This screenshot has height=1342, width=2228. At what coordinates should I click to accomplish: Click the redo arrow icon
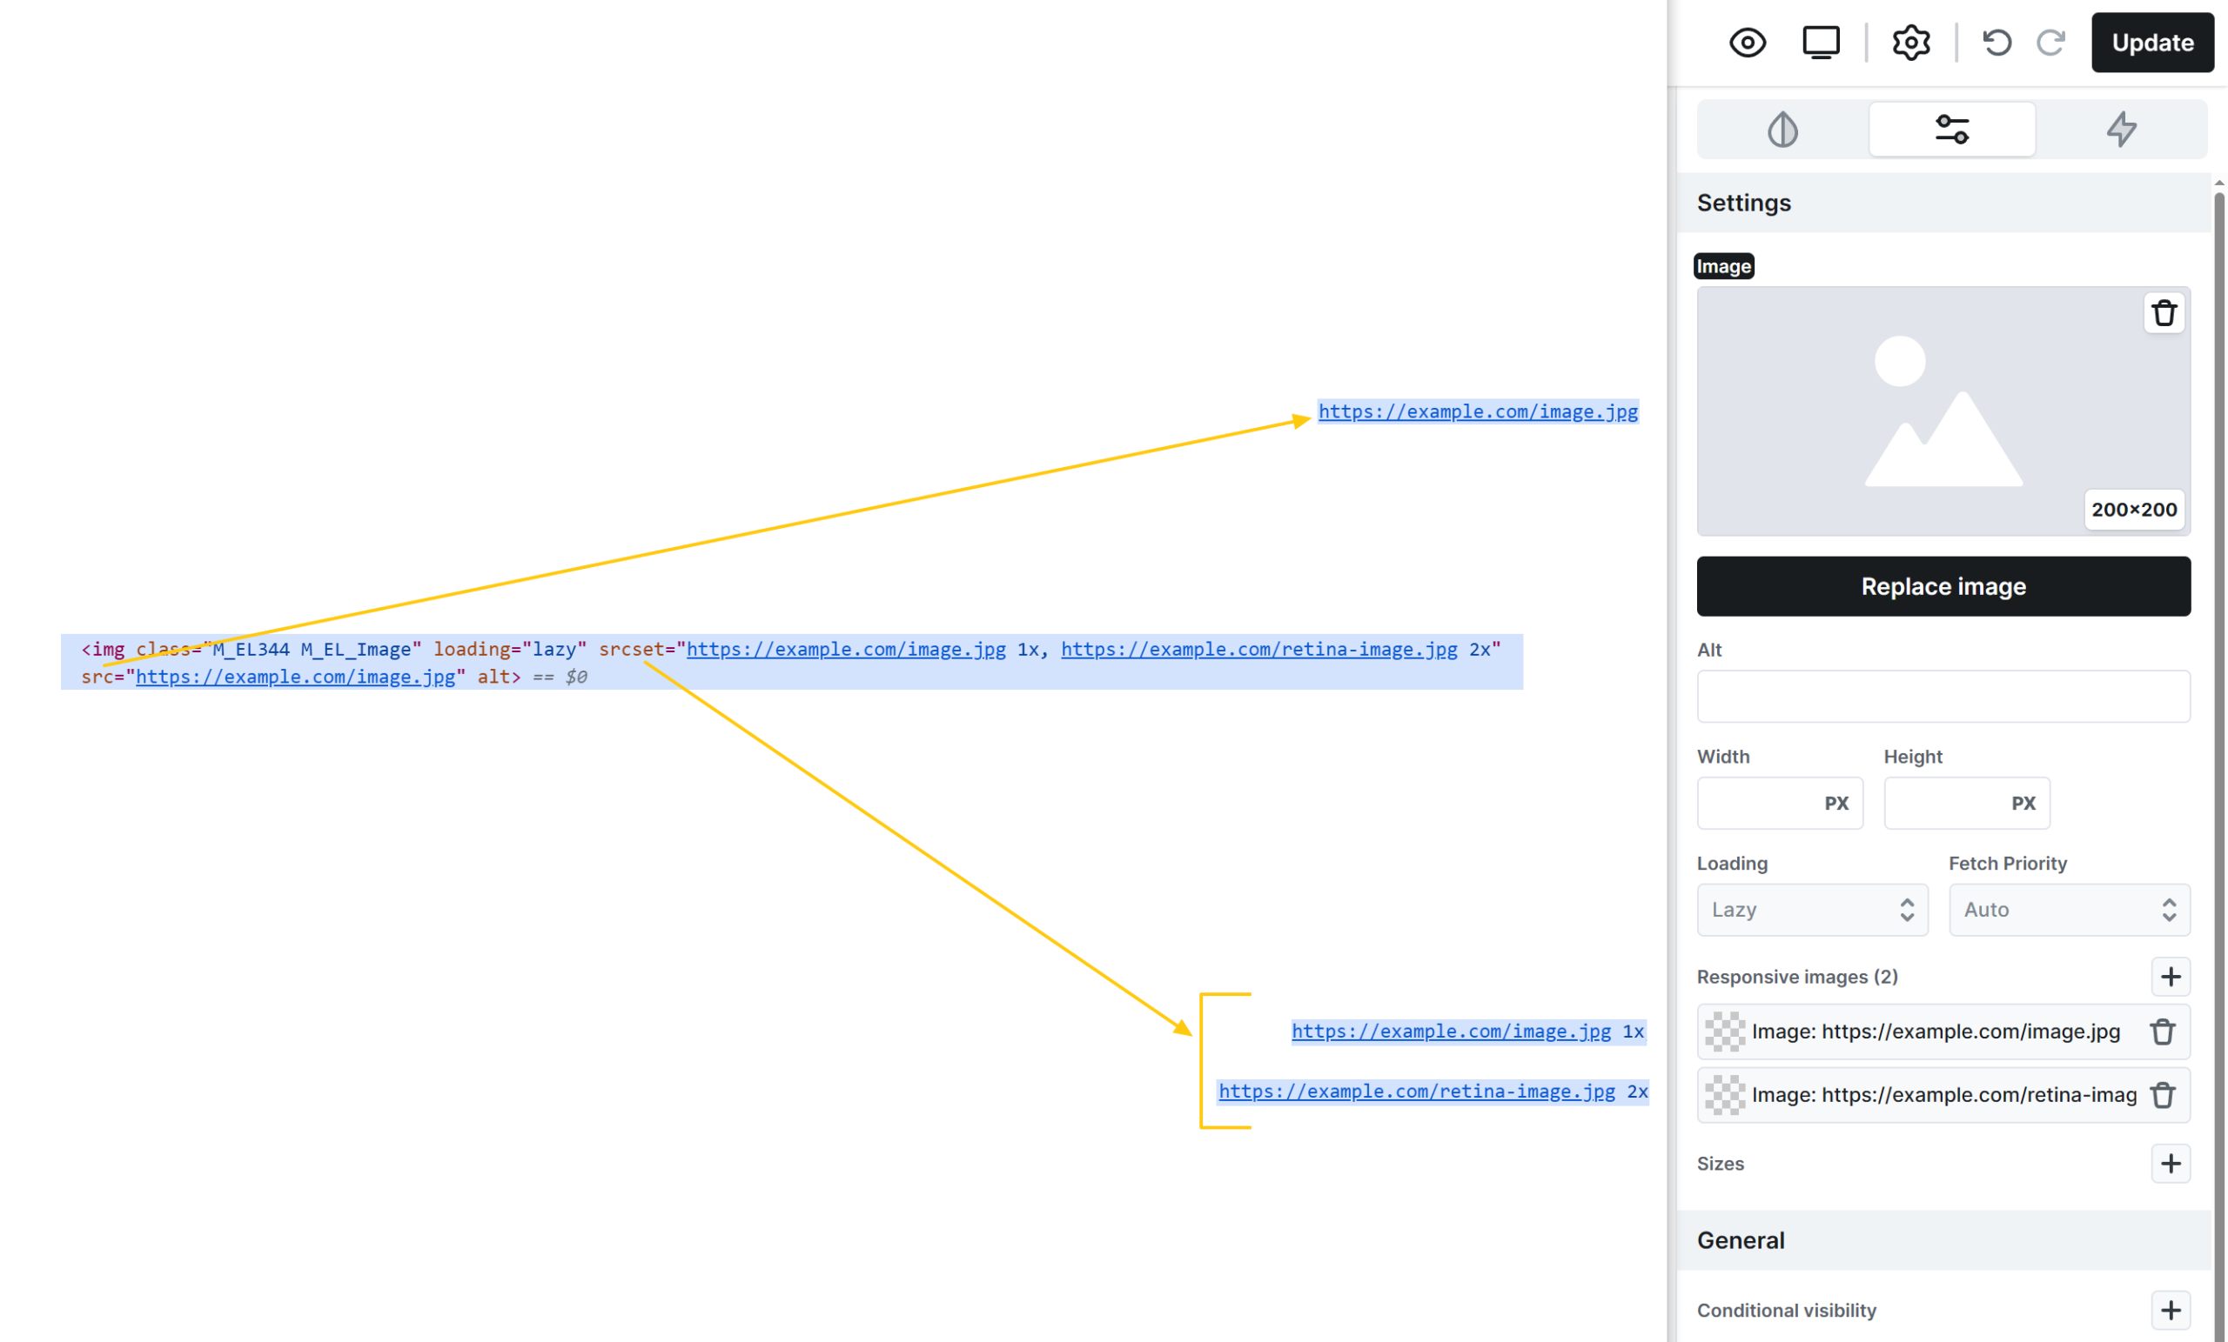point(2050,43)
